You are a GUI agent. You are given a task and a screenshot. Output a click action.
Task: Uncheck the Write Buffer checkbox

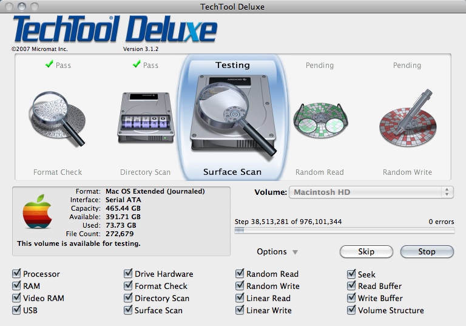point(351,298)
